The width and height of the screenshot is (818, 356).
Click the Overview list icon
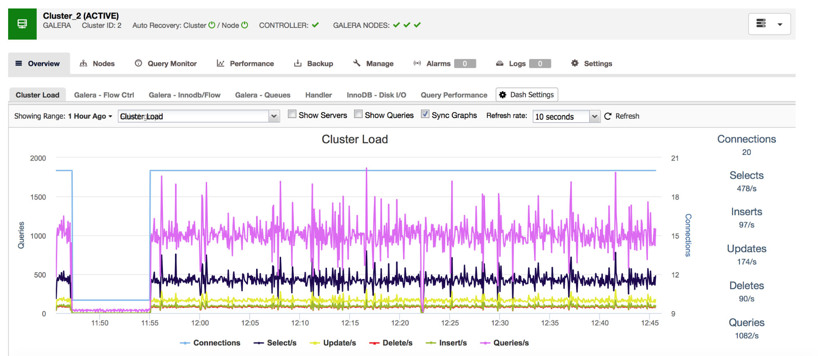[19, 63]
